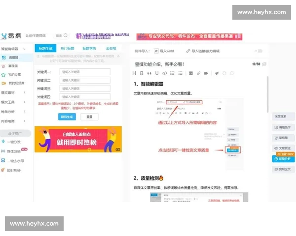Insert a hyperlink with the editor link icon
Screen dimensions: 296x236
[x=198, y=73]
